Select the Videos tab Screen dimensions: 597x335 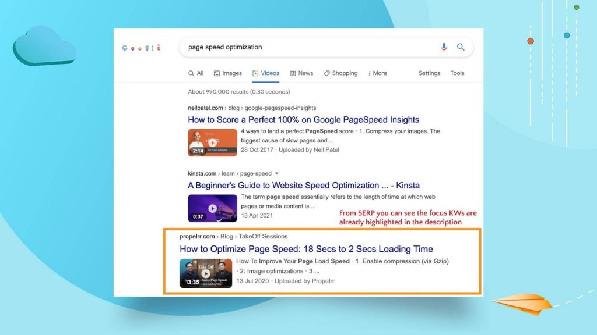pyautogui.click(x=266, y=73)
